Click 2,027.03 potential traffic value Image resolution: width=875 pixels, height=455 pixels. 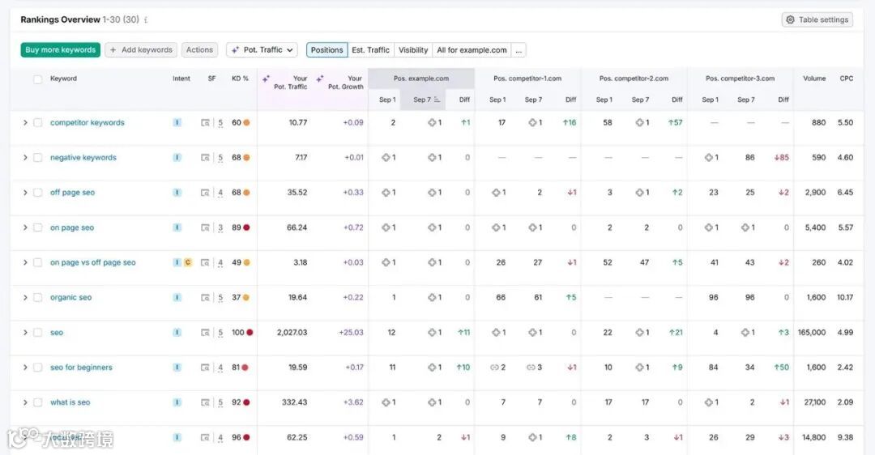tap(292, 332)
